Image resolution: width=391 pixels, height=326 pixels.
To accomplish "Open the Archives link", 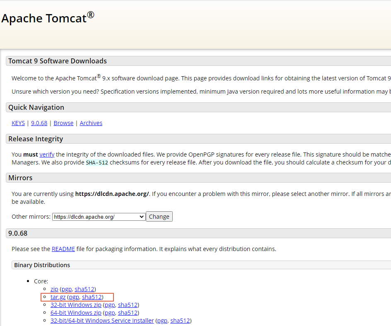I will coord(91,123).
